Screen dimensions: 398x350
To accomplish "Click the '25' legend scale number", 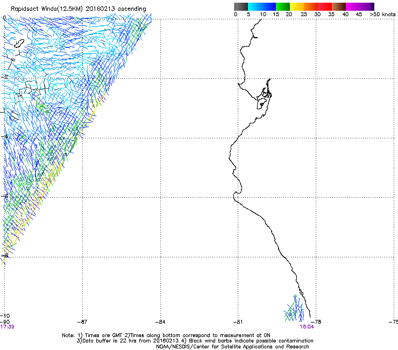I will pyautogui.click(x=304, y=15).
